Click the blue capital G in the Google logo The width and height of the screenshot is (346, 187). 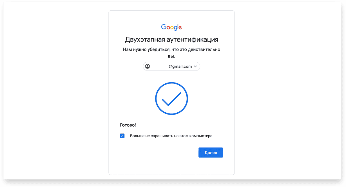164,27
